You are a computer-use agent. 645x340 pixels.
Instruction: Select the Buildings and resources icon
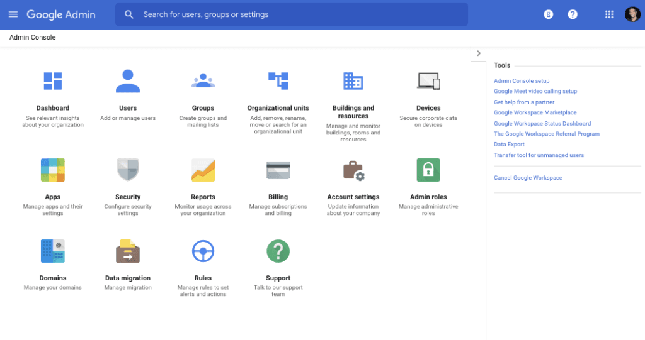[353, 81]
